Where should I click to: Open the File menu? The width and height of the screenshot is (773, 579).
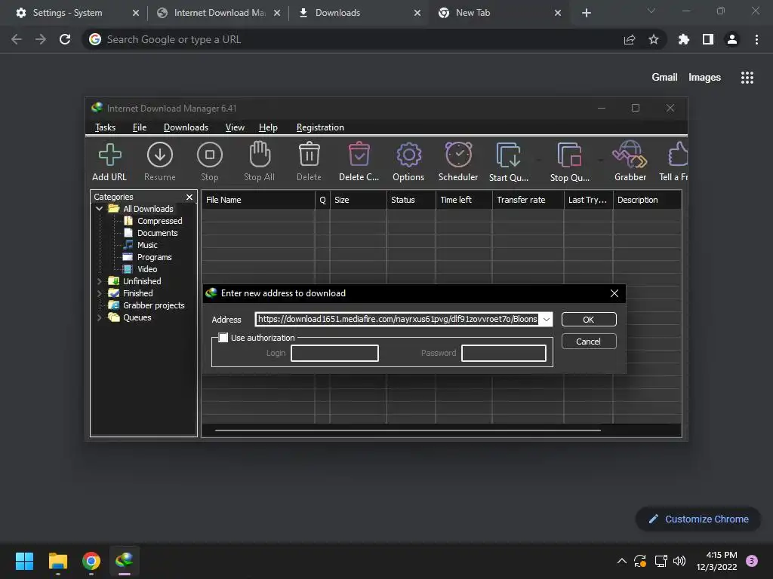point(140,127)
